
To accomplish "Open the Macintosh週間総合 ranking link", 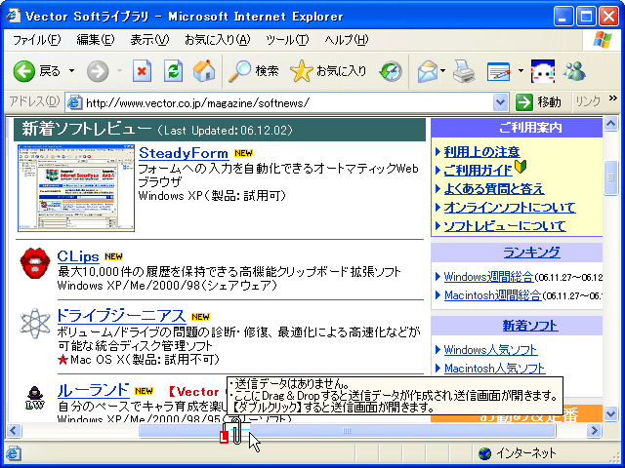I will pos(492,294).
